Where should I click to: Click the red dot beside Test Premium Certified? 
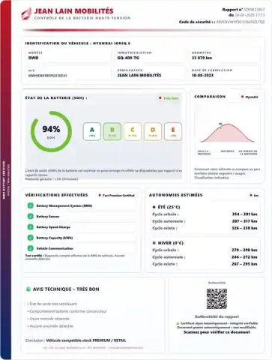pos(100,195)
